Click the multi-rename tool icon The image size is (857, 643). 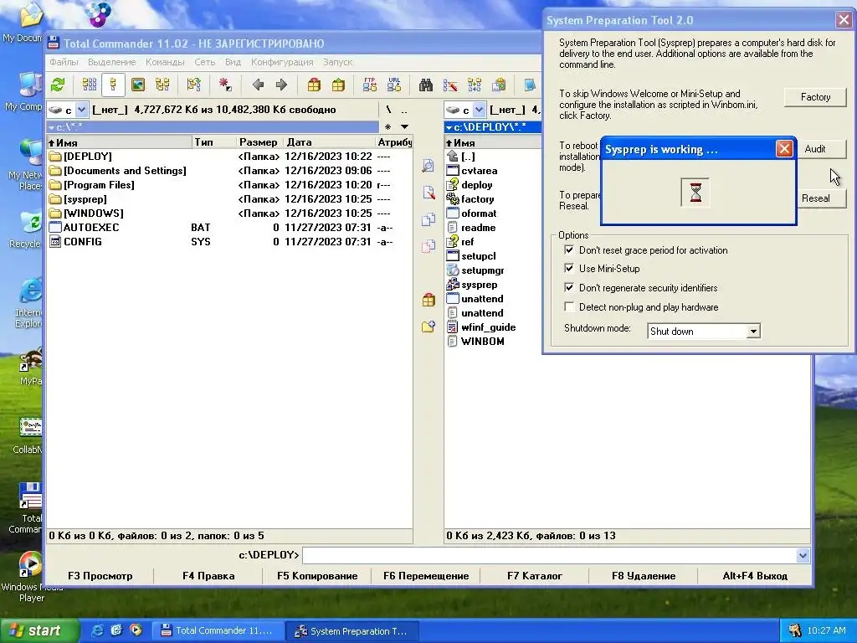pos(450,85)
